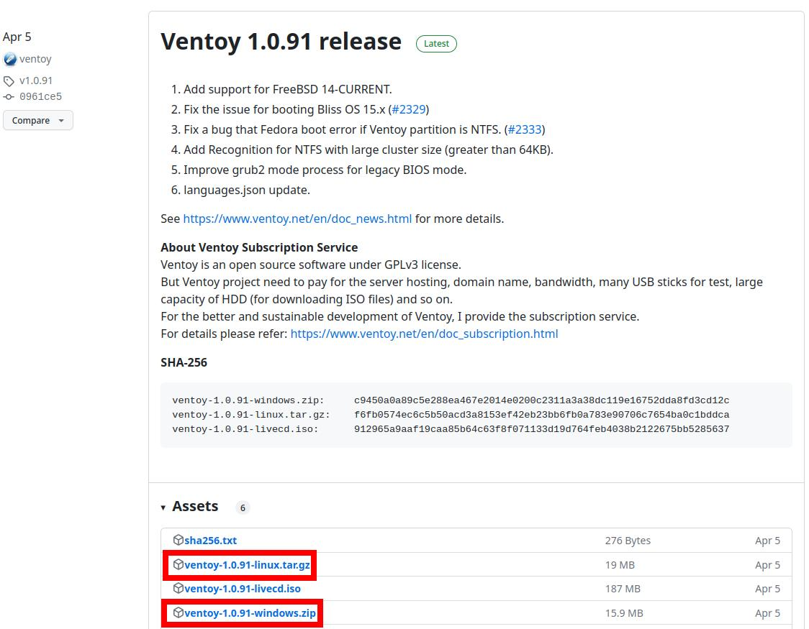Click the package icon beside sha256.txt
This screenshot has height=629, width=809.
[x=178, y=540]
